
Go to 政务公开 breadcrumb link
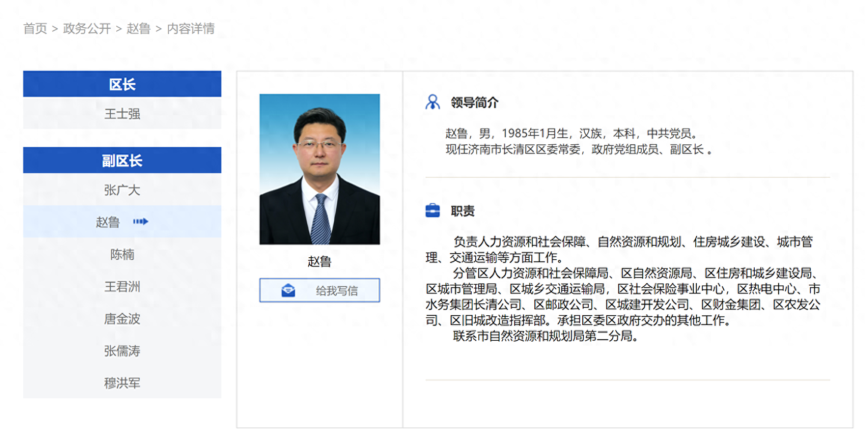(x=87, y=28)
